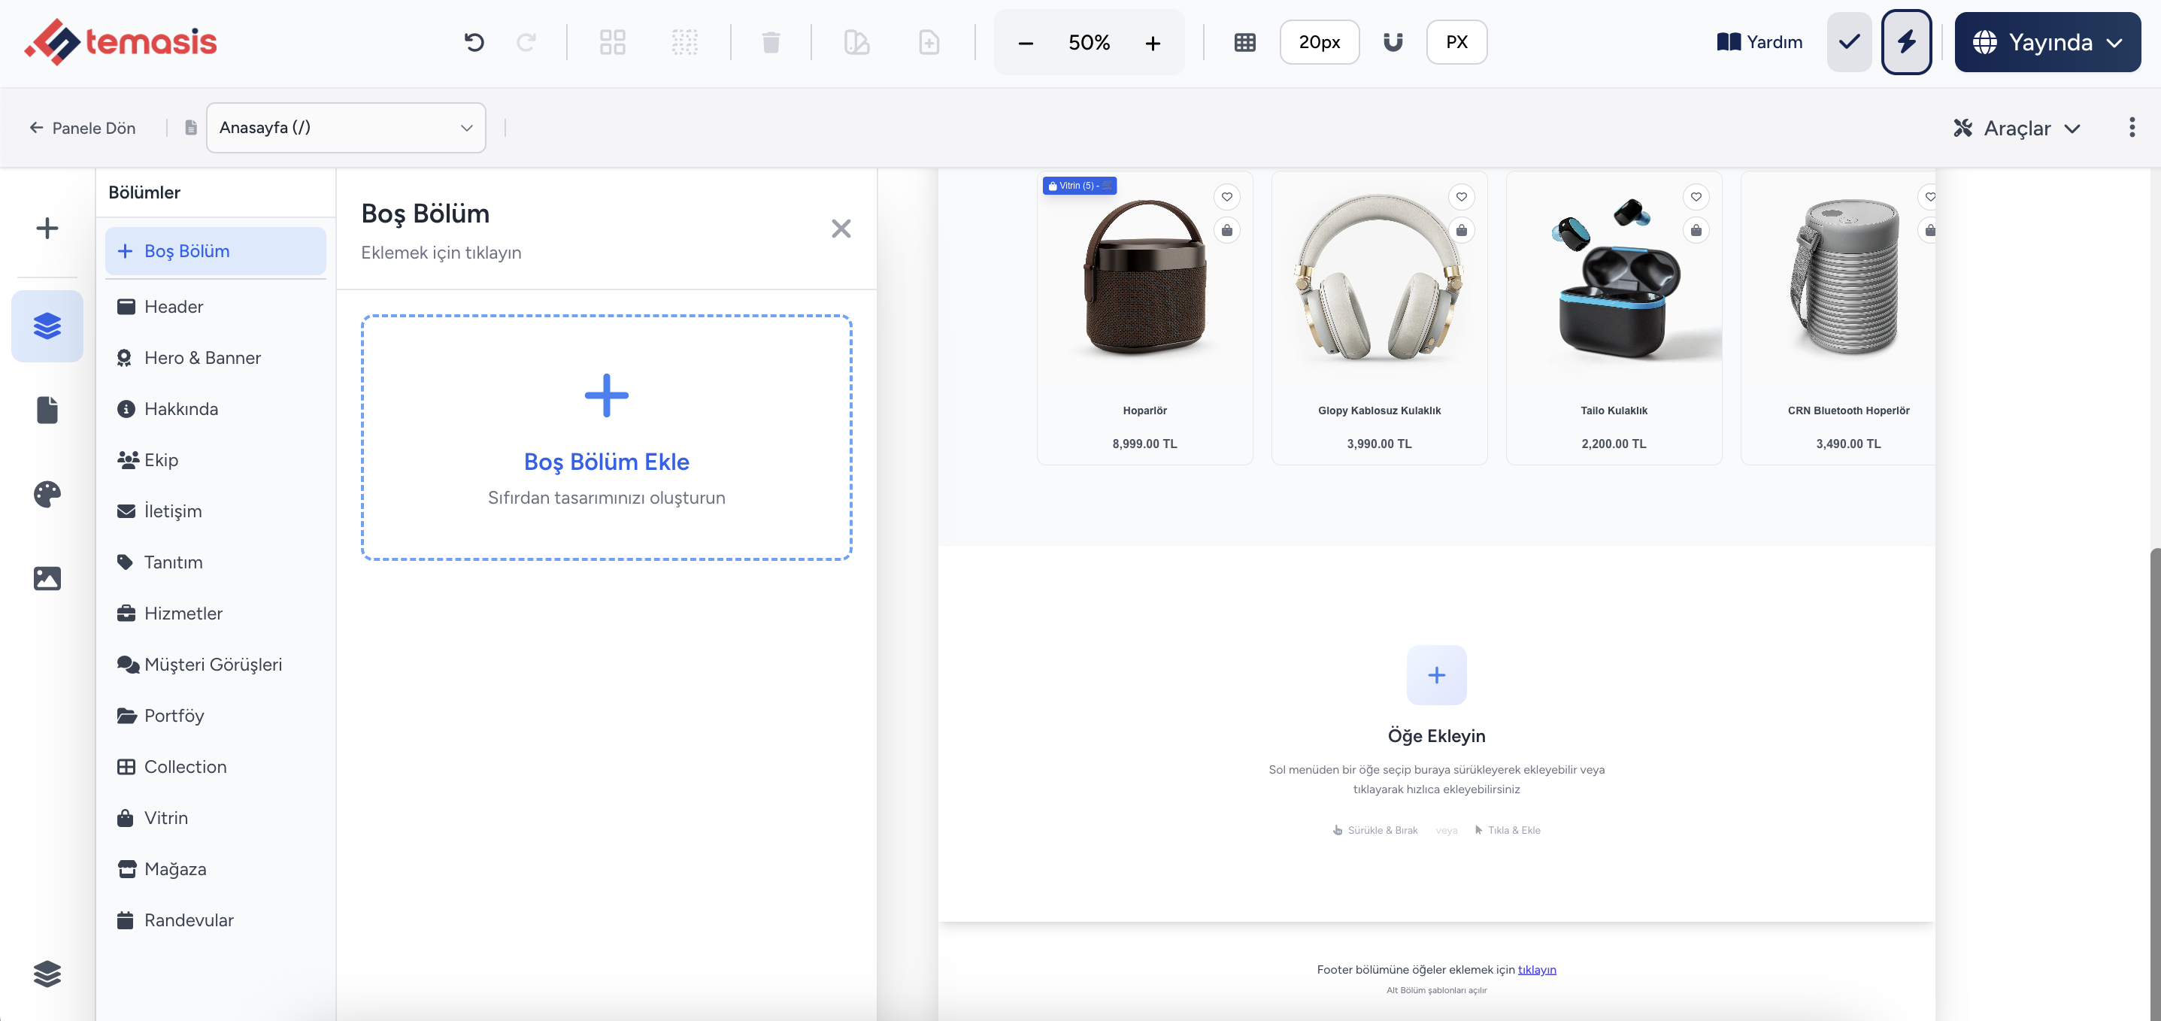Screen dimensions: 2161x1021
Task: Open the palette theme sidebar icon
Action: tap(47, 494)
